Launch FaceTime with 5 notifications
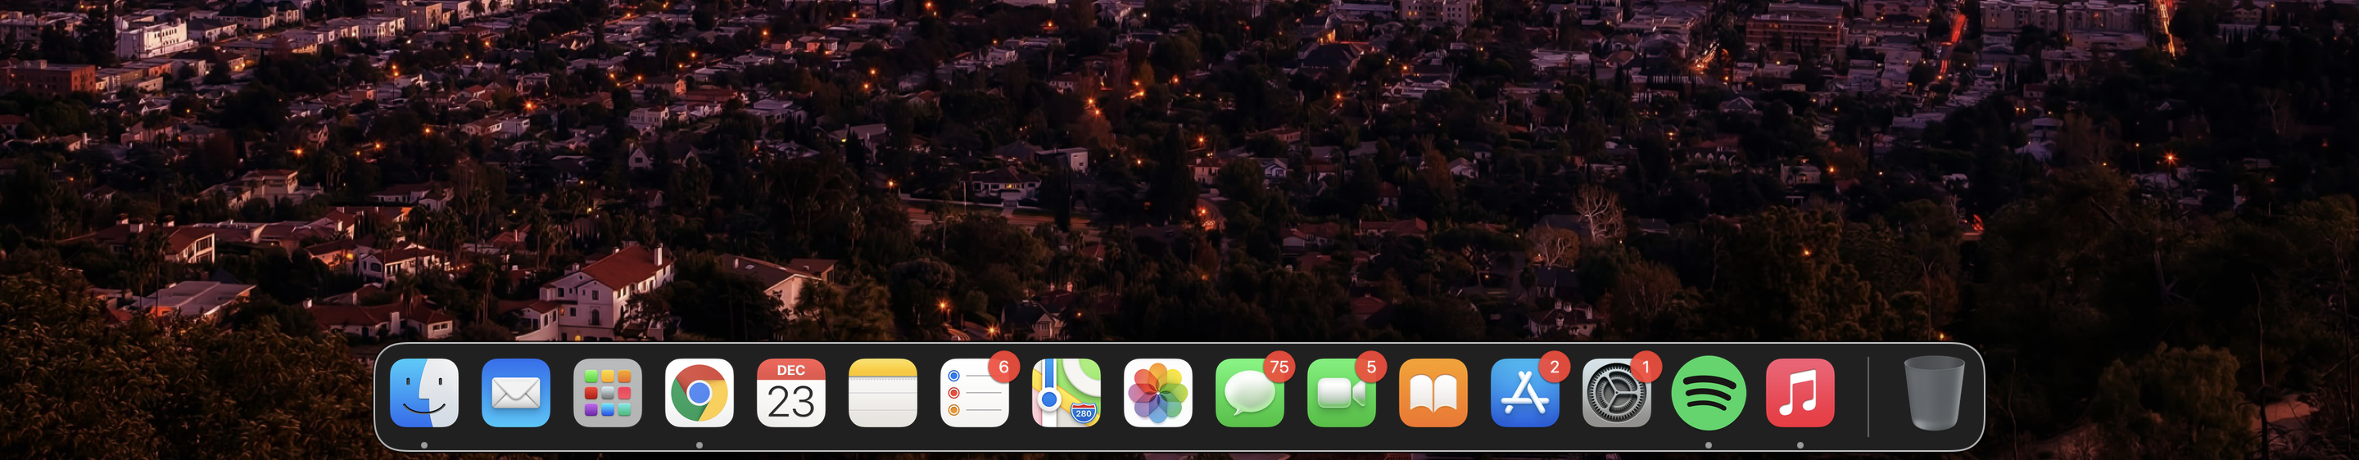This screenshot has width=2359, height=460. point(1342,393)
